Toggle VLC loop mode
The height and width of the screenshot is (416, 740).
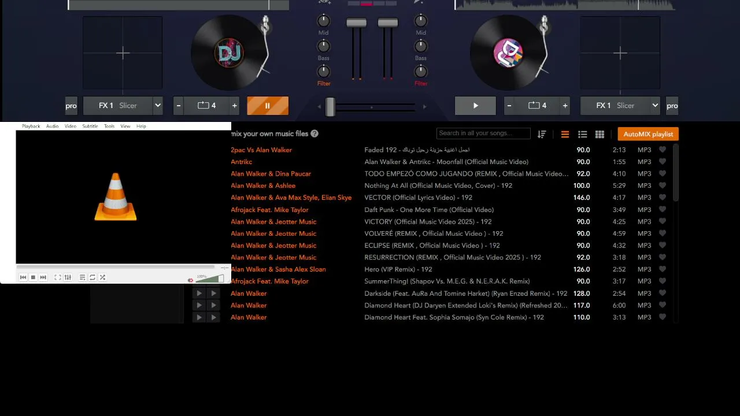(x=92, y=277)
